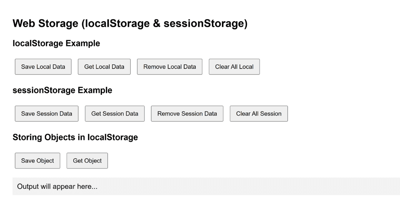Viewport: 400px width, 214px height.
Task: Retrieve the stored object with Get Object
Action: 87,161
